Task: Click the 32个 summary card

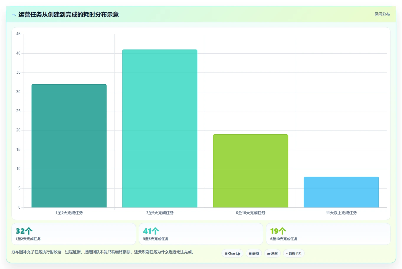Action: tap(74, 234)
